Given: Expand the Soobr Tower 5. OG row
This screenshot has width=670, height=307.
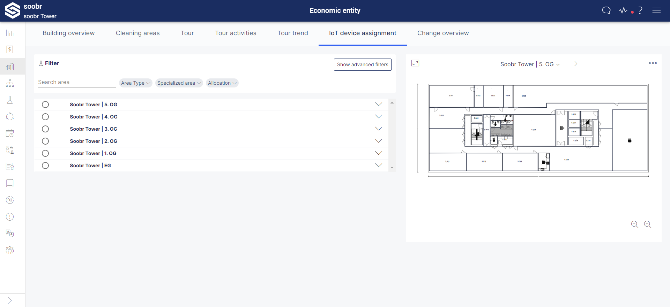Looking at the screenshot, I should (379, 104).
